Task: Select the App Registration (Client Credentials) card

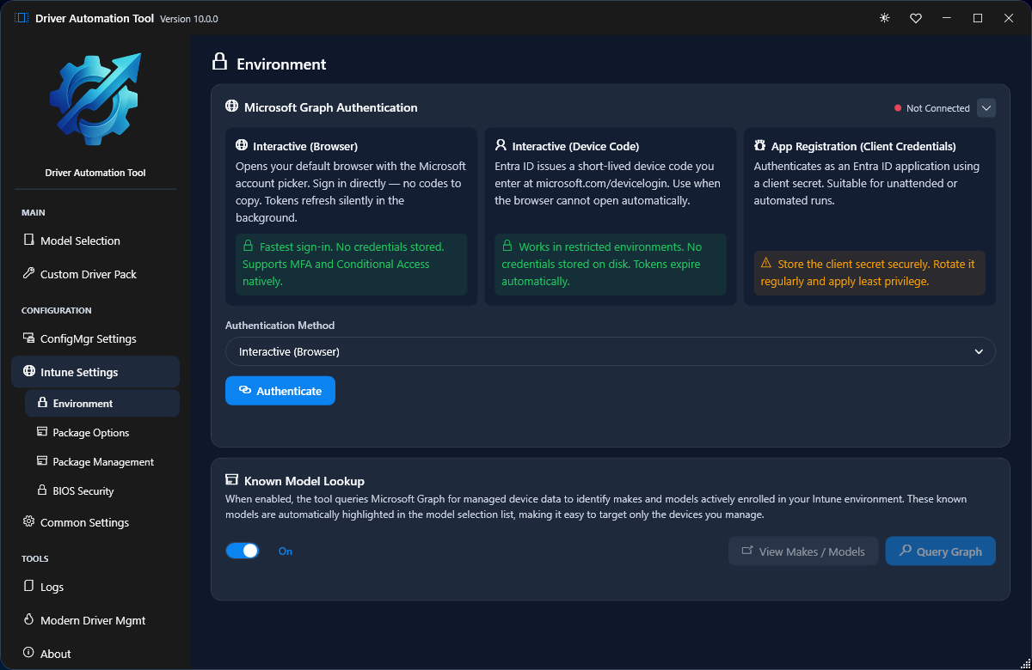Action: point(869,216)
